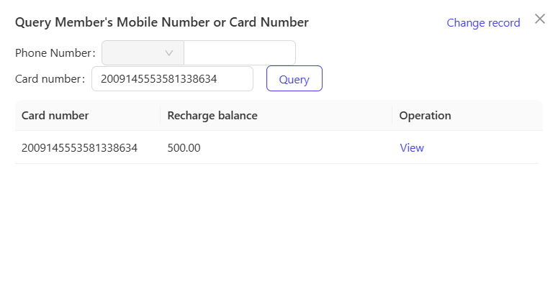Image resolution: width=558 pixels, height=294 pixels.
Task: Click the divider before the Operation header
Action: (392, 115)
